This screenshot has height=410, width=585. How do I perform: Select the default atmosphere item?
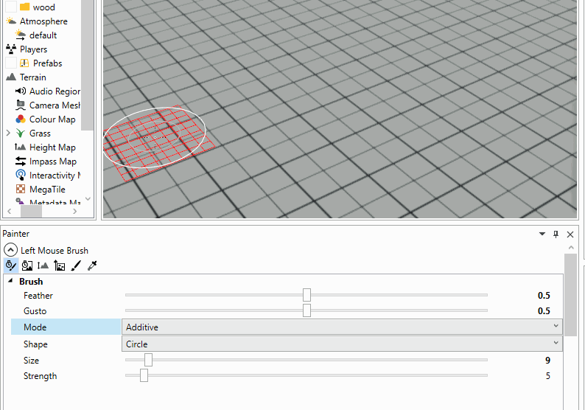(43, 35)
